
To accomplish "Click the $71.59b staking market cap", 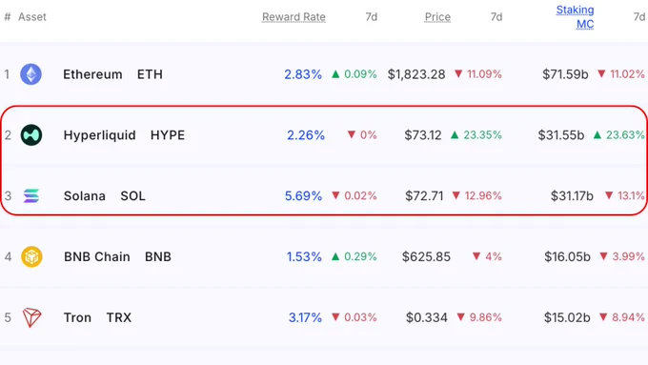I will (x=565, y=74).
